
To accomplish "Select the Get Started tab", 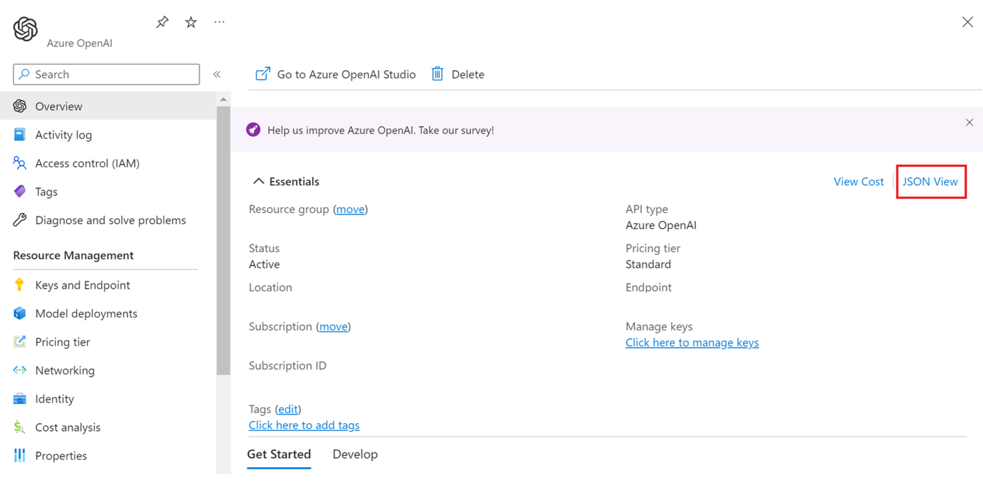I will click(x=278, y=454).
